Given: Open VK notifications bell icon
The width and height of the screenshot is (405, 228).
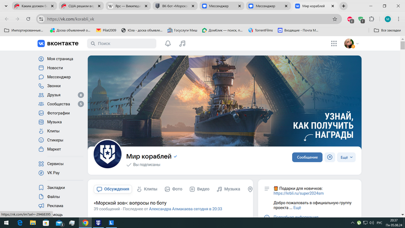Looking at the screenshot, I should pos(168,44).
